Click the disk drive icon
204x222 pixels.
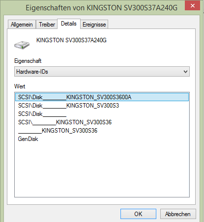click(x=22, y=45)
